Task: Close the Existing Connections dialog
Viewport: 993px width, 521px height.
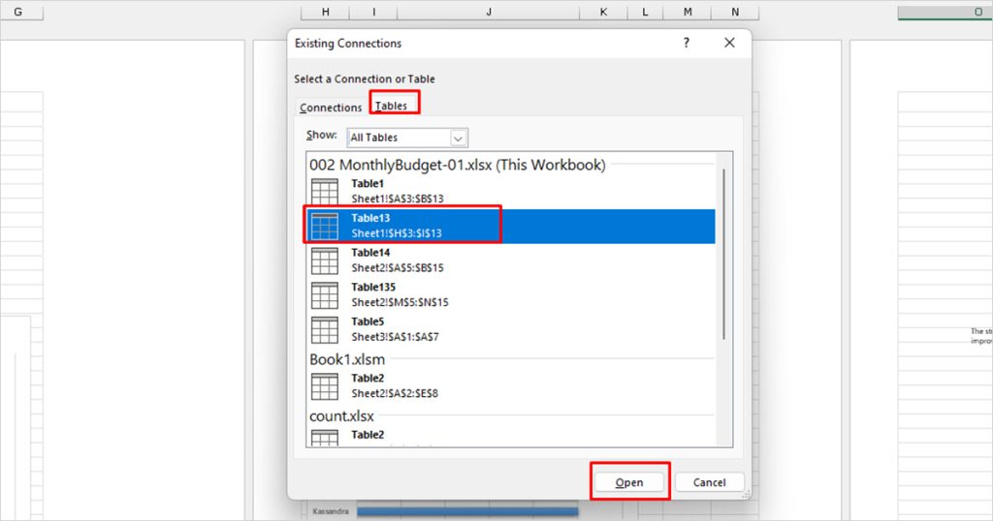Action: pos(730,43)
